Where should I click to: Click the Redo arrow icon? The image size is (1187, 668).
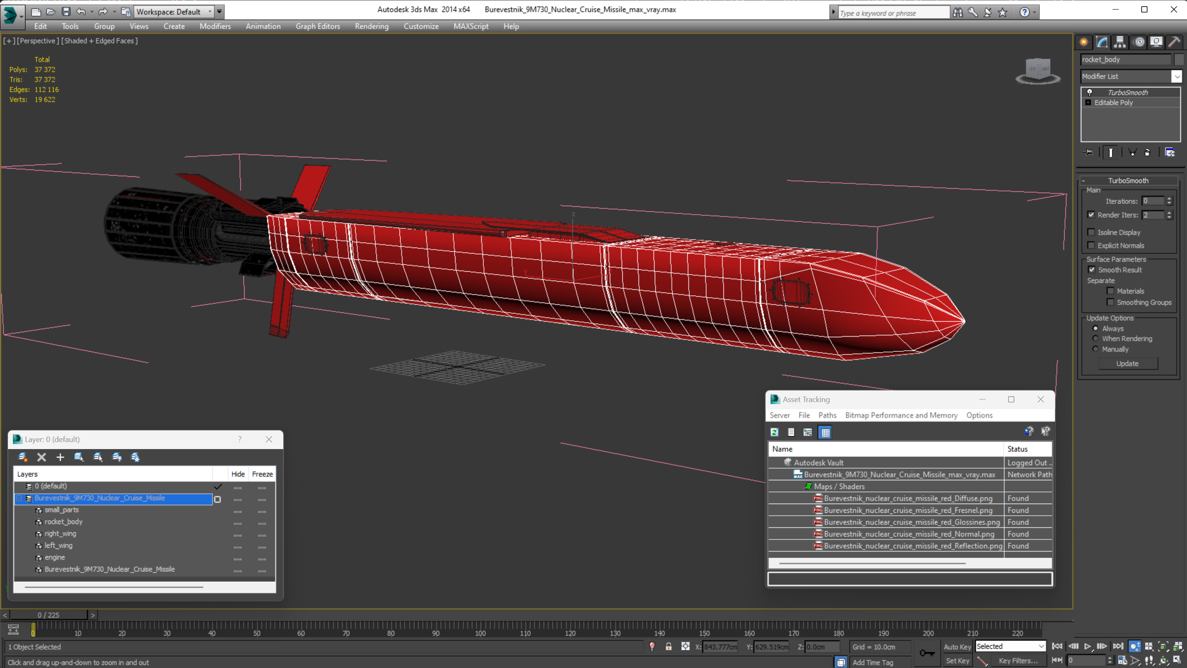point(103,12)
